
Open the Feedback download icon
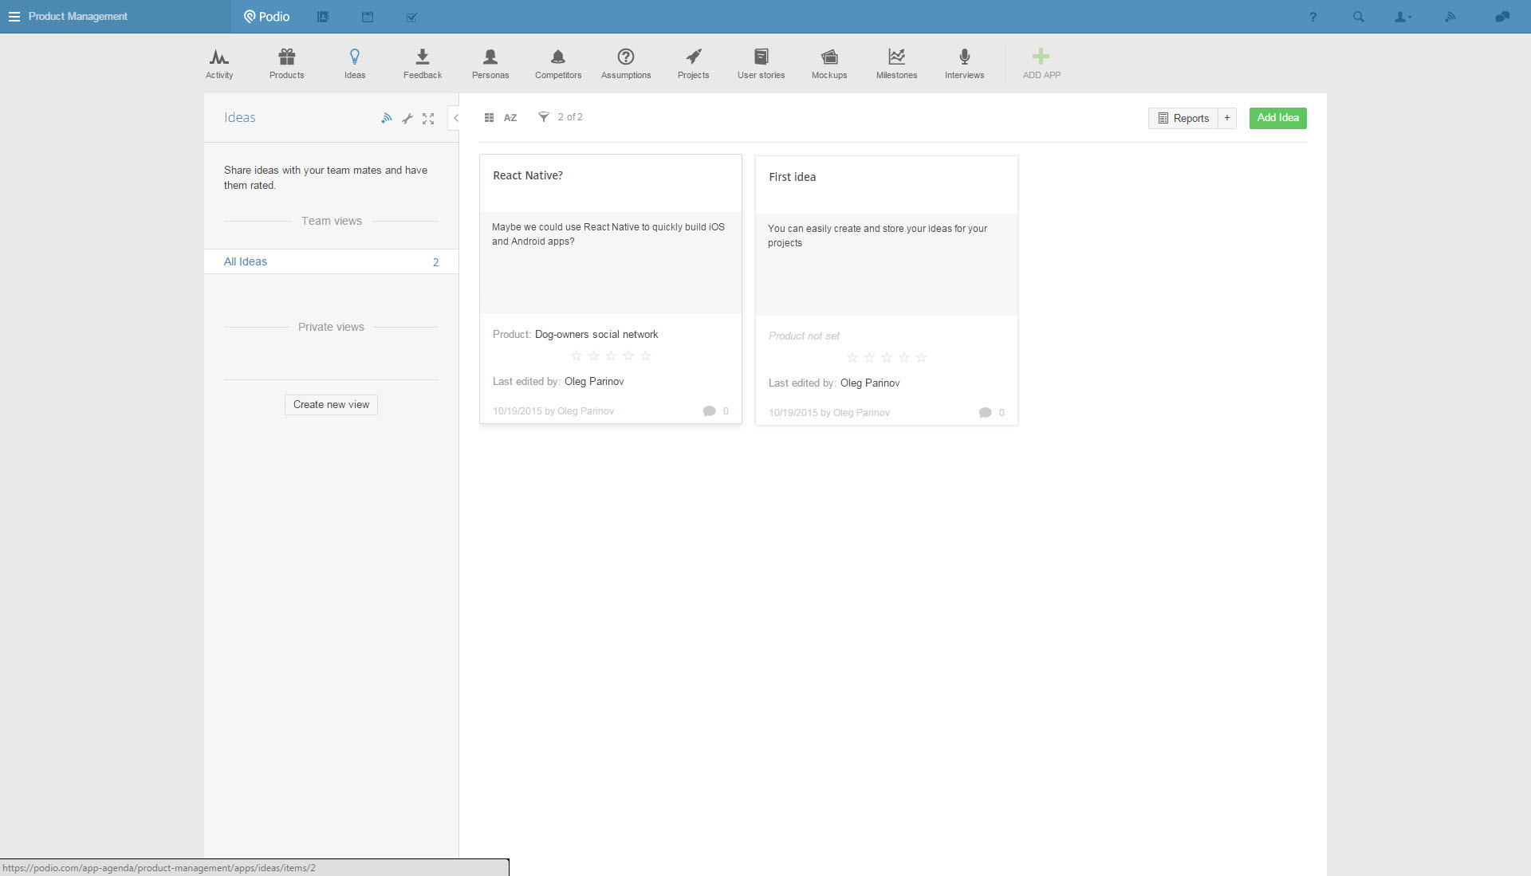point(422,57)
